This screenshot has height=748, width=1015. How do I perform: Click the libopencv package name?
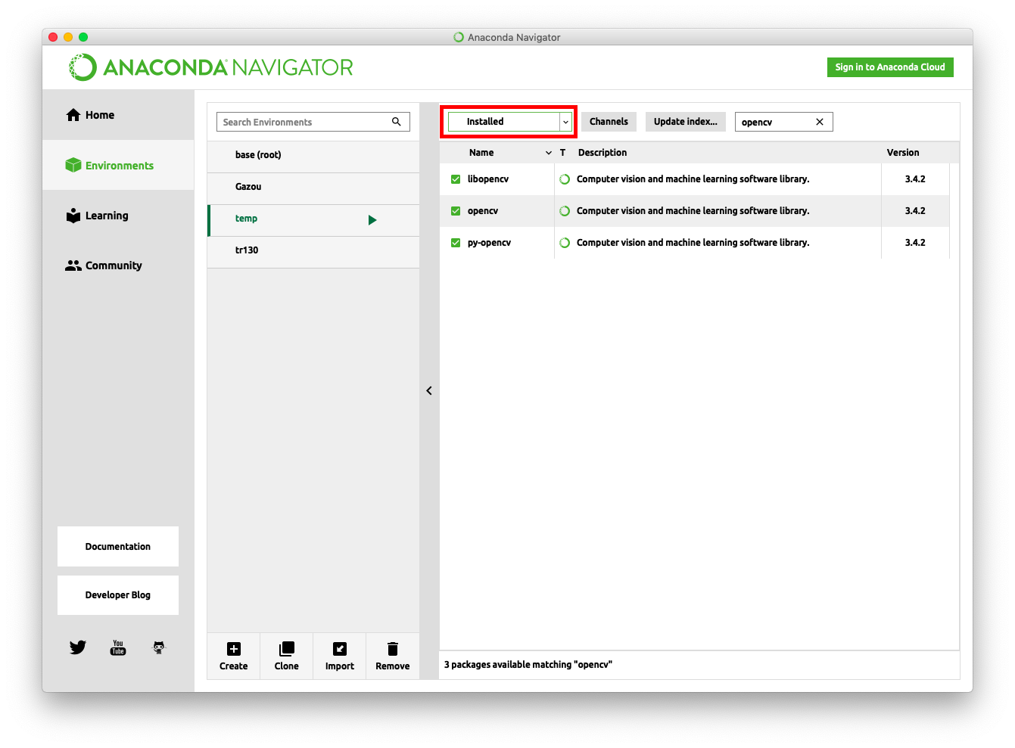(488, 179)
